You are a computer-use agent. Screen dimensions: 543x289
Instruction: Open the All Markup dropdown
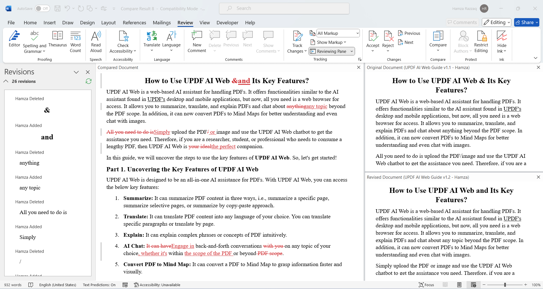coord(338,33)
